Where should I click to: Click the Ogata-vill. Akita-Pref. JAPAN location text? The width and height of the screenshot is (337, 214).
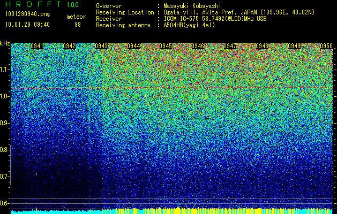(x=239, y=12)
